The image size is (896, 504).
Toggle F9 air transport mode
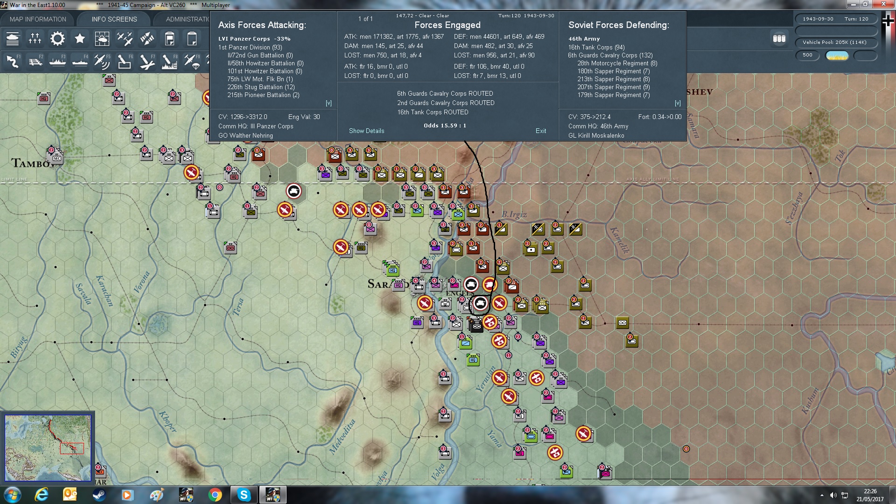[192, 62]
